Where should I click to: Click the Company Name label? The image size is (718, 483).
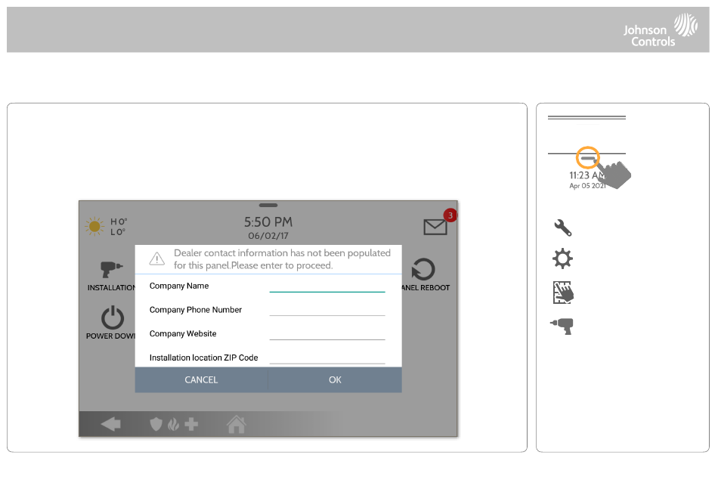click(179, 286)
